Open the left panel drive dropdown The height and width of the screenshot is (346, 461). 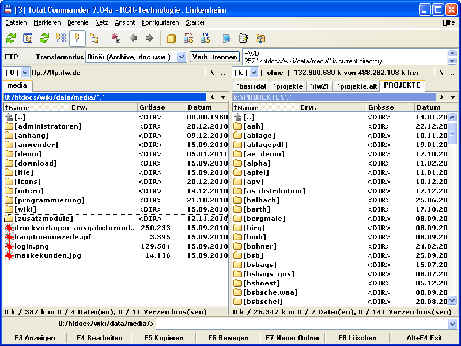point(25,73)
